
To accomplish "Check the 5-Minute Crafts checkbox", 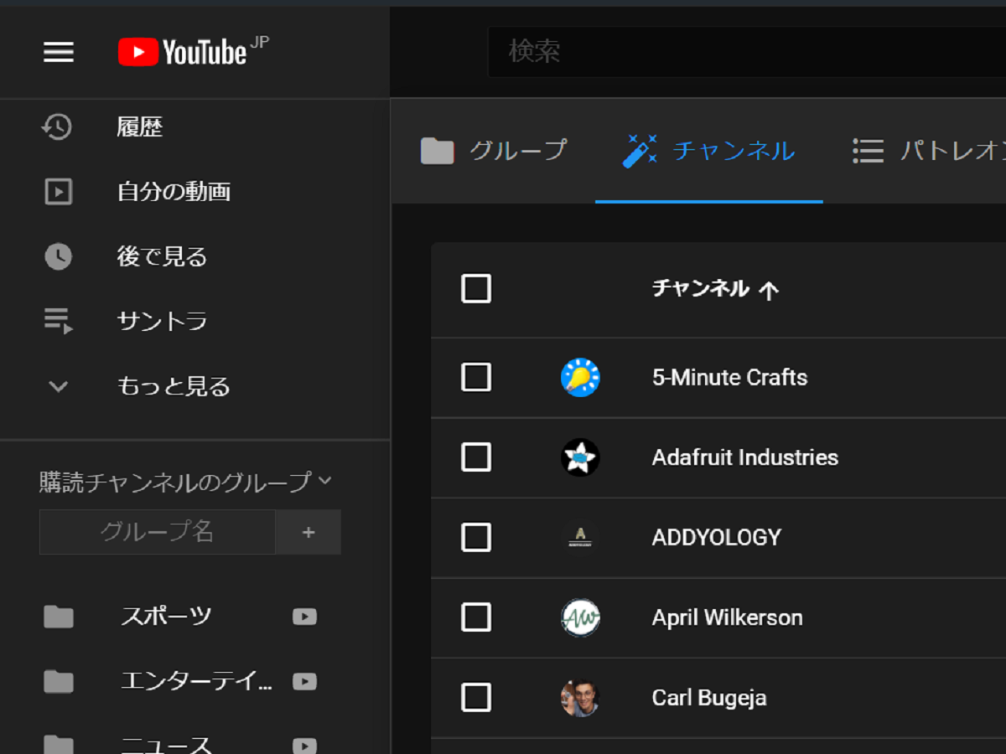I will 476,377.
